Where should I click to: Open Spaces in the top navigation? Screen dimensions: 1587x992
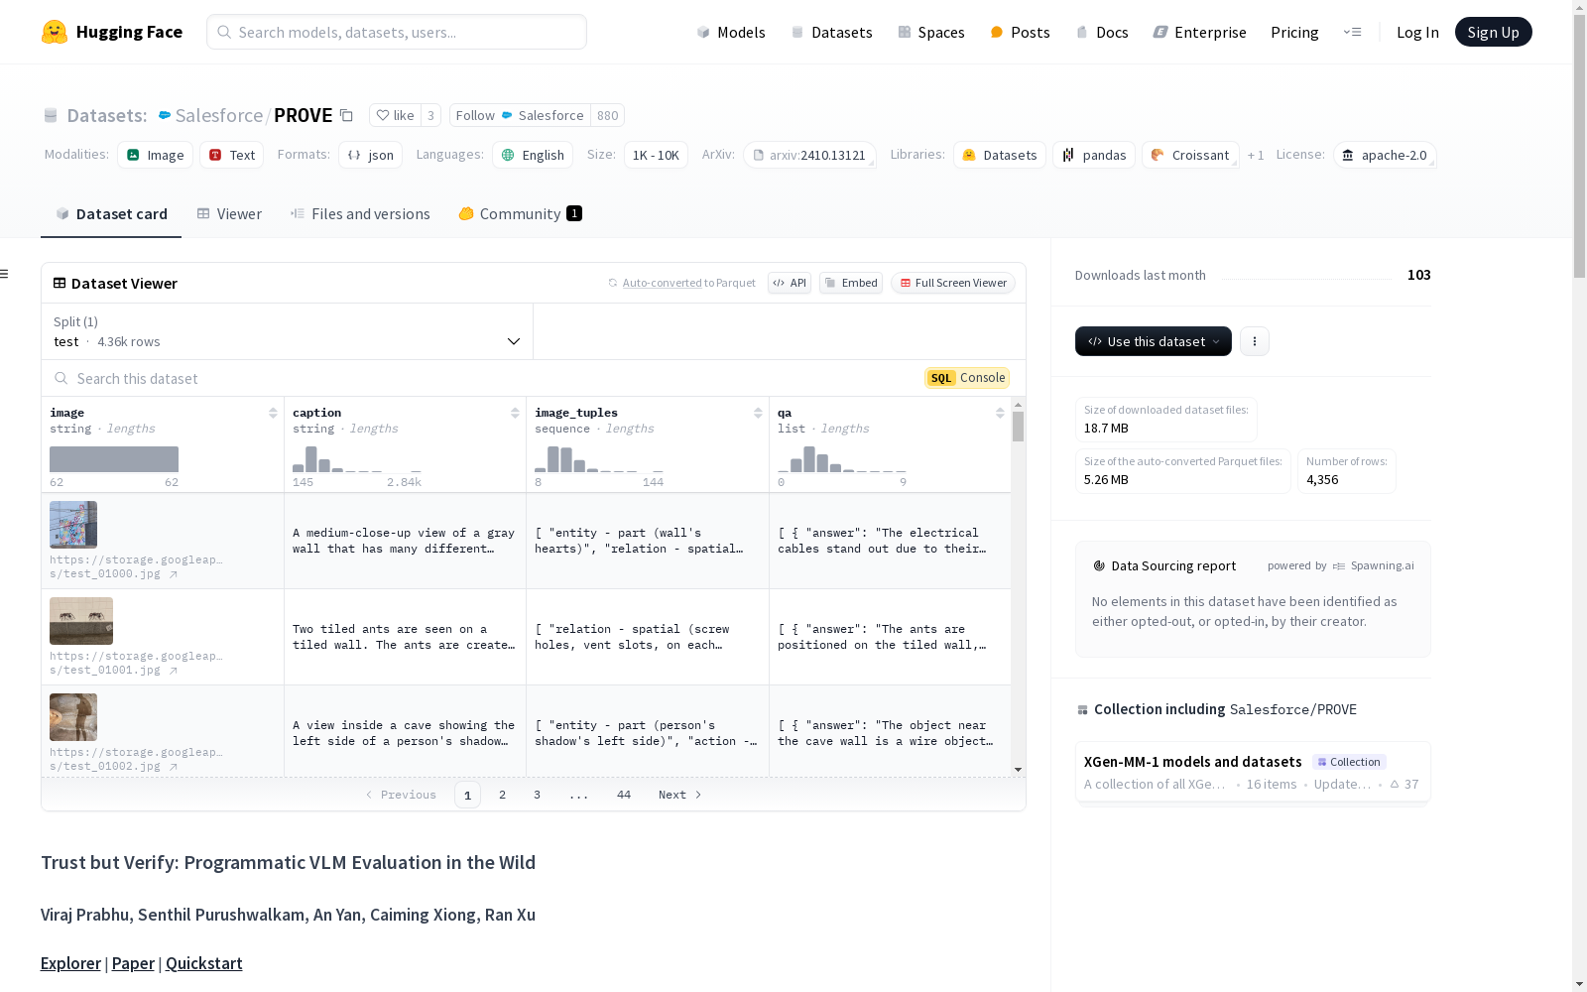pos(931,32)
